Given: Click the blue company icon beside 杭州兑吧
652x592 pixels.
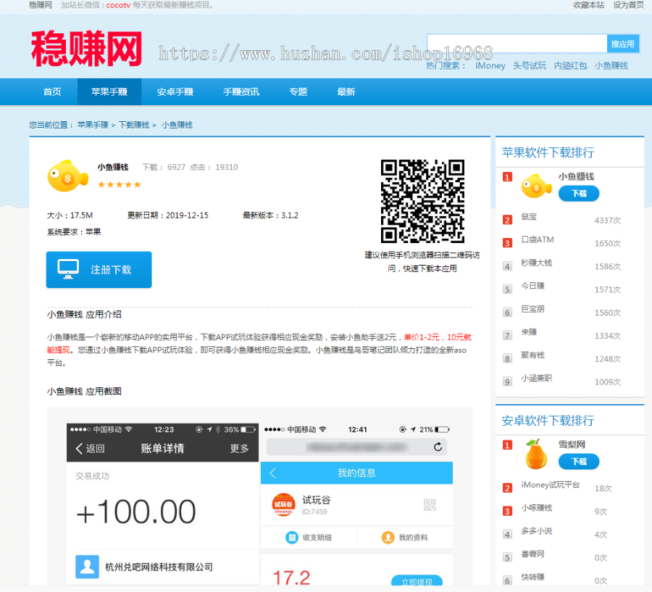Looking at the screenshot, I should coord(87,567).
